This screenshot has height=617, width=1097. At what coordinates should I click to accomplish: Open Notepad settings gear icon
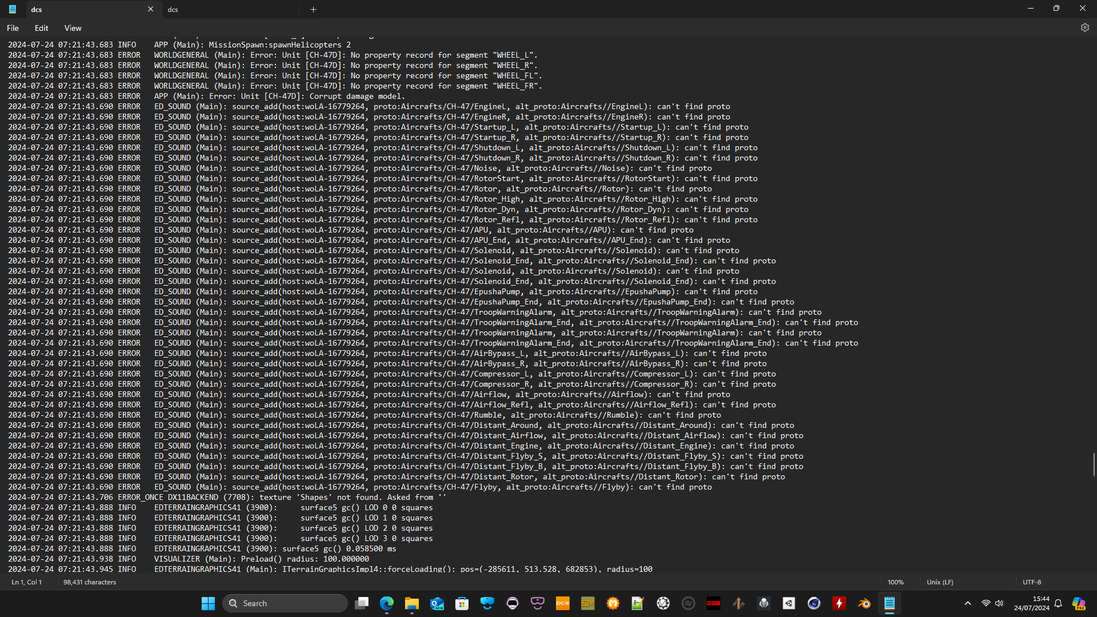pos(1084,27)
